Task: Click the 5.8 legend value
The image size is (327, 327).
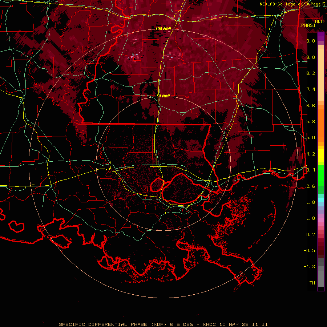Action: click(311, 122)
